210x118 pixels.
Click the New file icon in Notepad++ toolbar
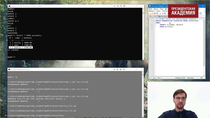click(150, 13)
